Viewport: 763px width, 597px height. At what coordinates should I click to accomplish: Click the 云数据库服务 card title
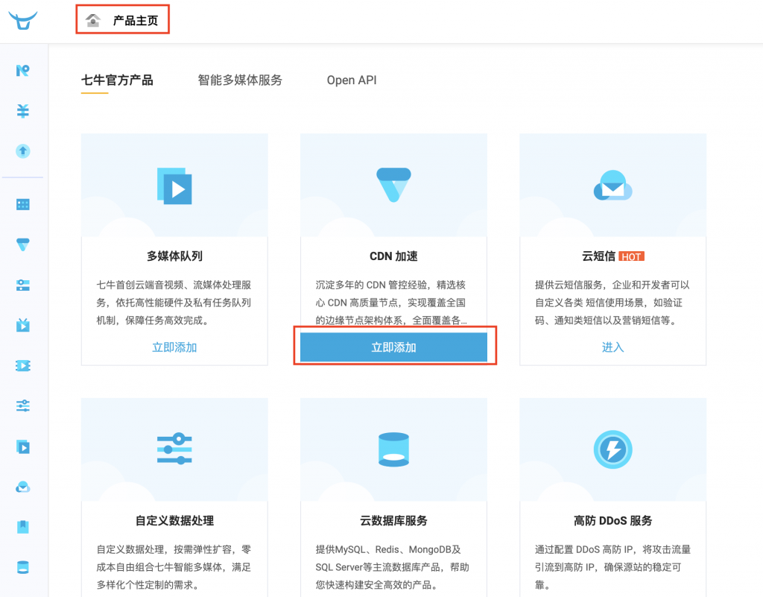coord(393,521)
